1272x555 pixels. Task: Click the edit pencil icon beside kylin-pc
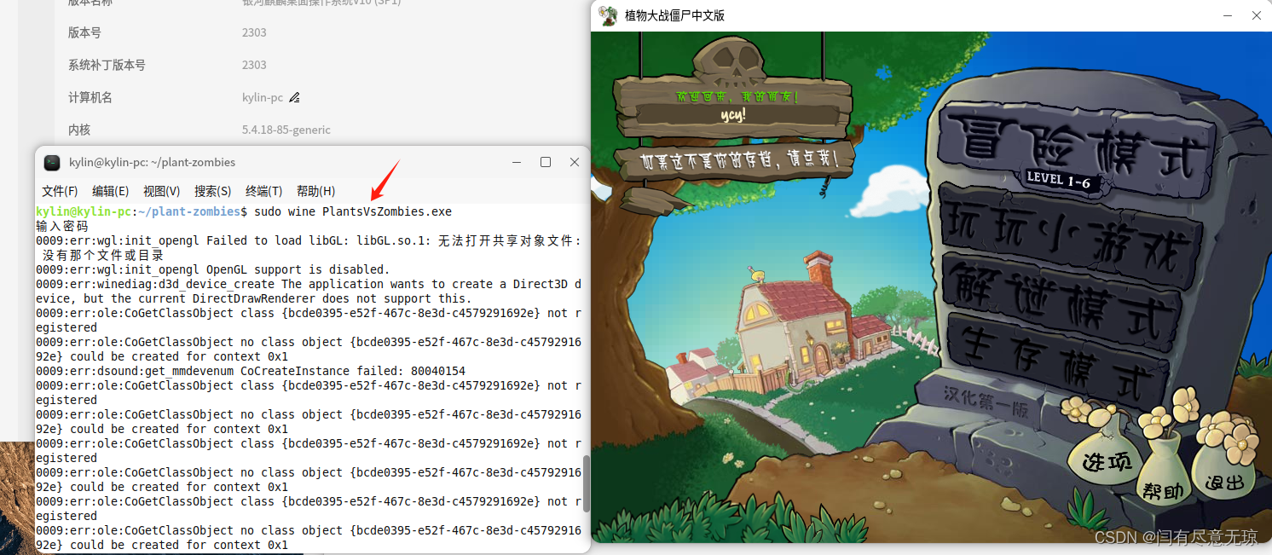pyautogui.click(x=294, y=97)
